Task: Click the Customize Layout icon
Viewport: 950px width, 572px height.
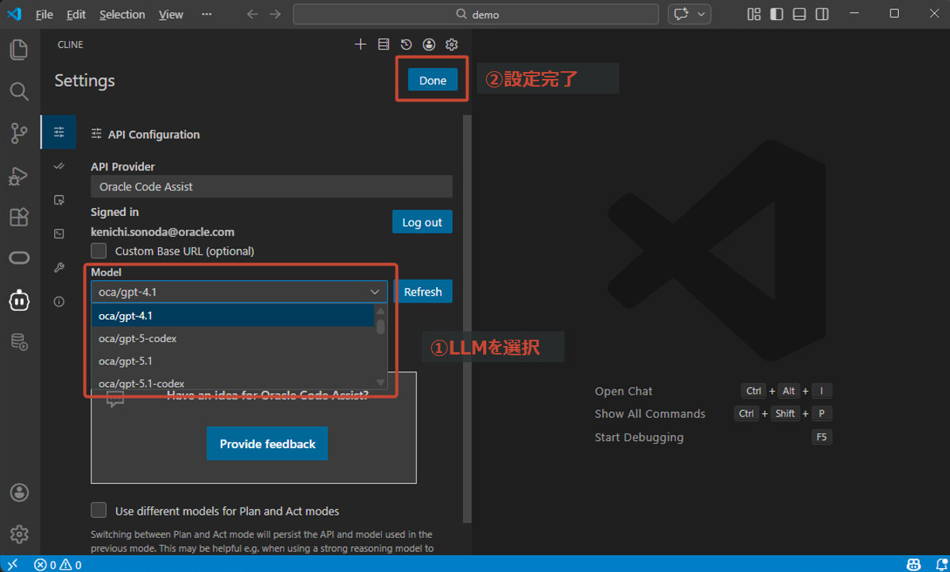Action: (753, 14)
